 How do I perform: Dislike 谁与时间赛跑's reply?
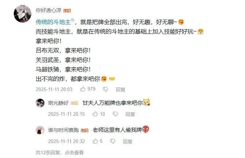click(113, 142)
